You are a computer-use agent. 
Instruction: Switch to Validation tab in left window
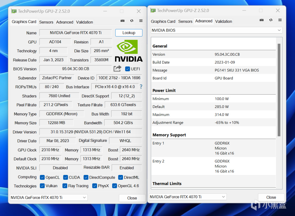(x=84, y=22)
